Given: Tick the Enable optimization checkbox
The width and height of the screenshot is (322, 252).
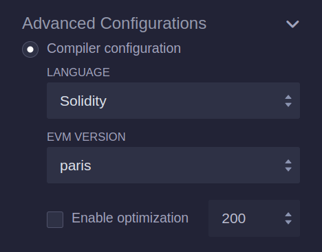Looking at the screenshot, I should 55,220.
